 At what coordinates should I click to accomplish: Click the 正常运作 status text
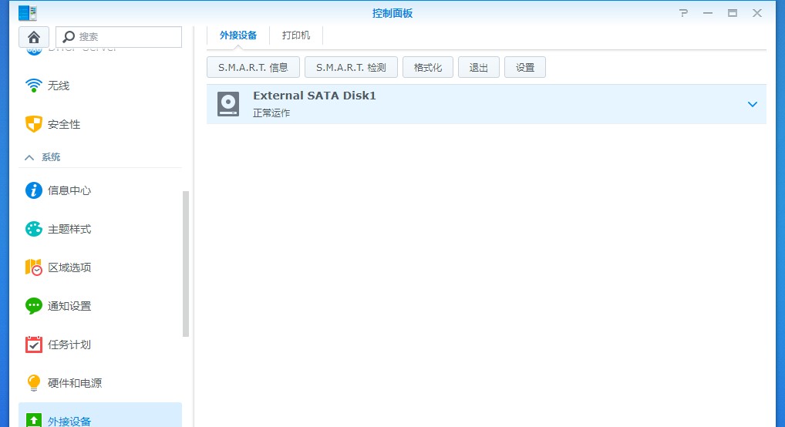[x=271, y=113]
